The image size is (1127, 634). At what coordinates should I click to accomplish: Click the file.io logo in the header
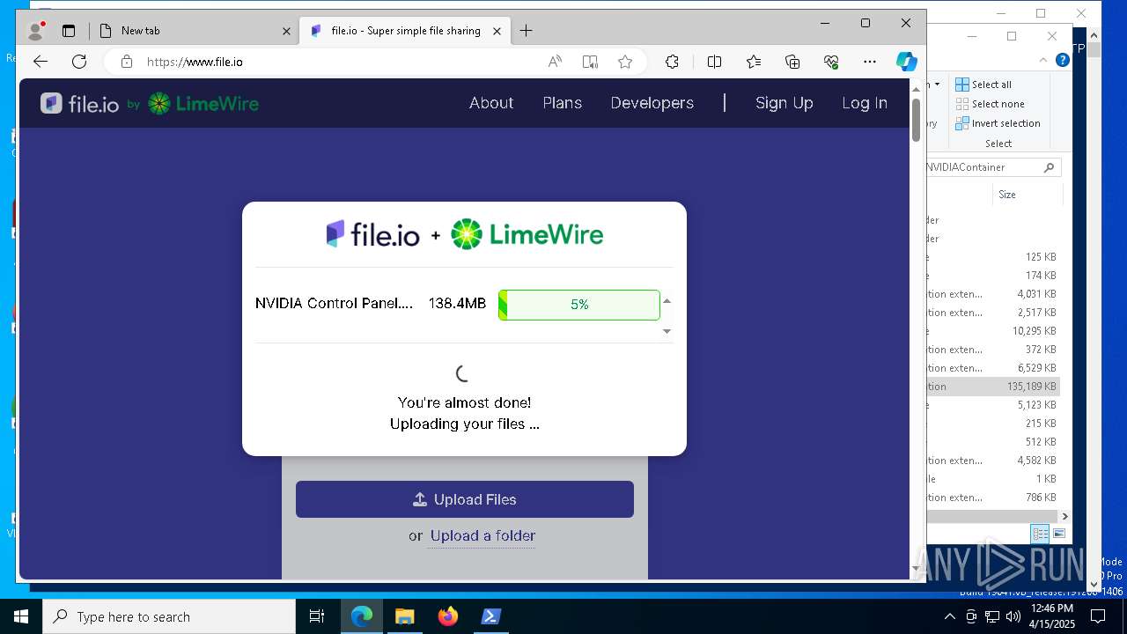[79, 103]
